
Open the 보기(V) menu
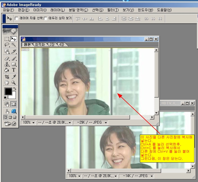[x=128, y=10]
